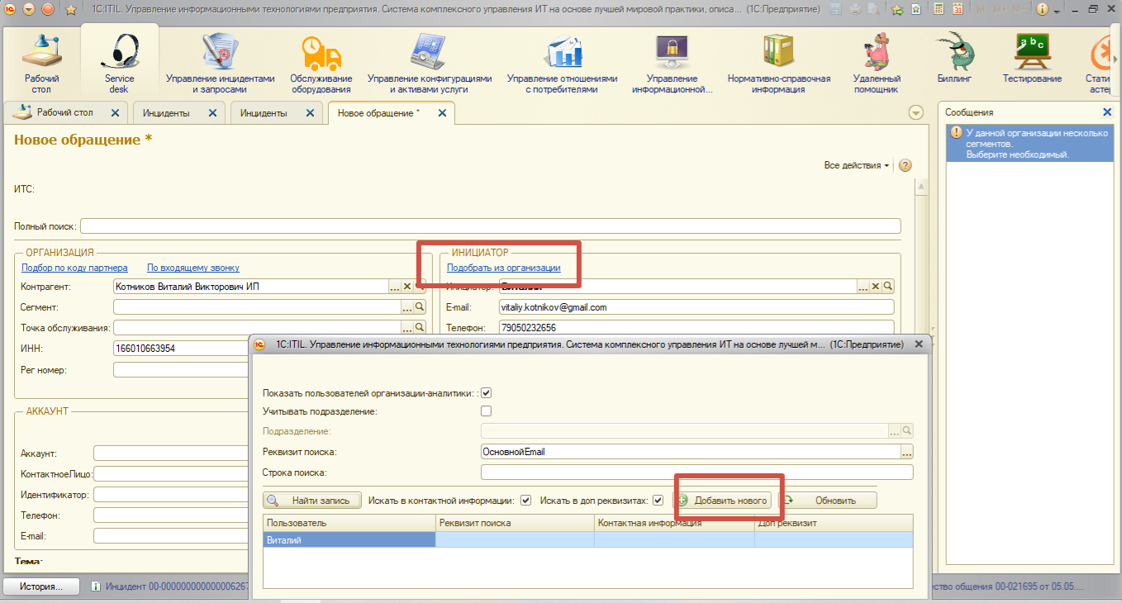Open selection button of Контрагент field
Viewport: 1122px width, 603px height.
[395, 286]
